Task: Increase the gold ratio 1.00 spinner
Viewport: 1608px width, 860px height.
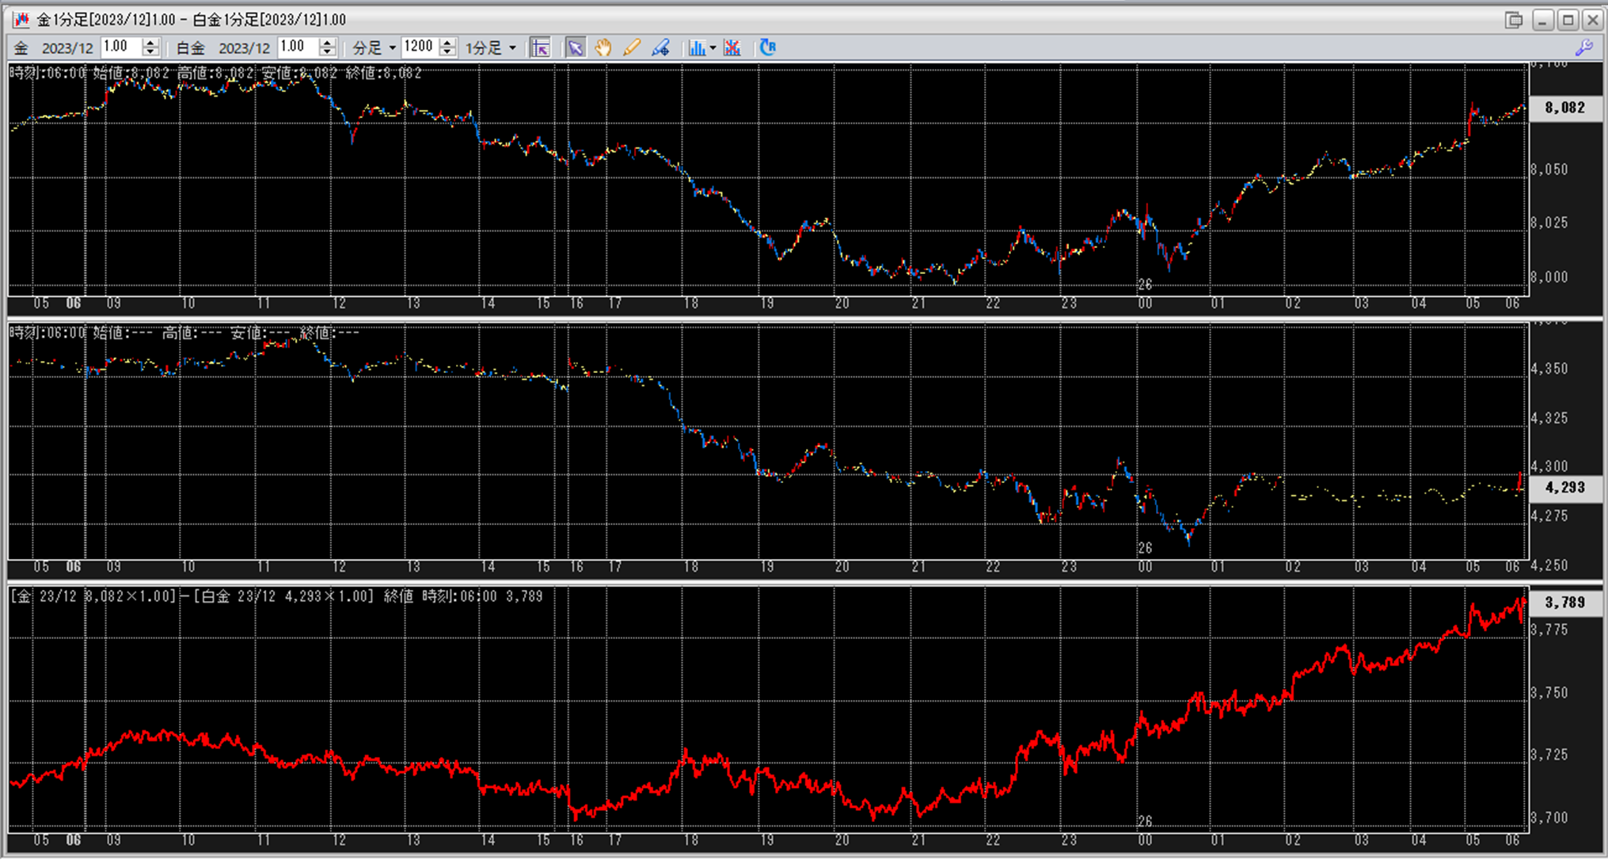Action: 150,43
